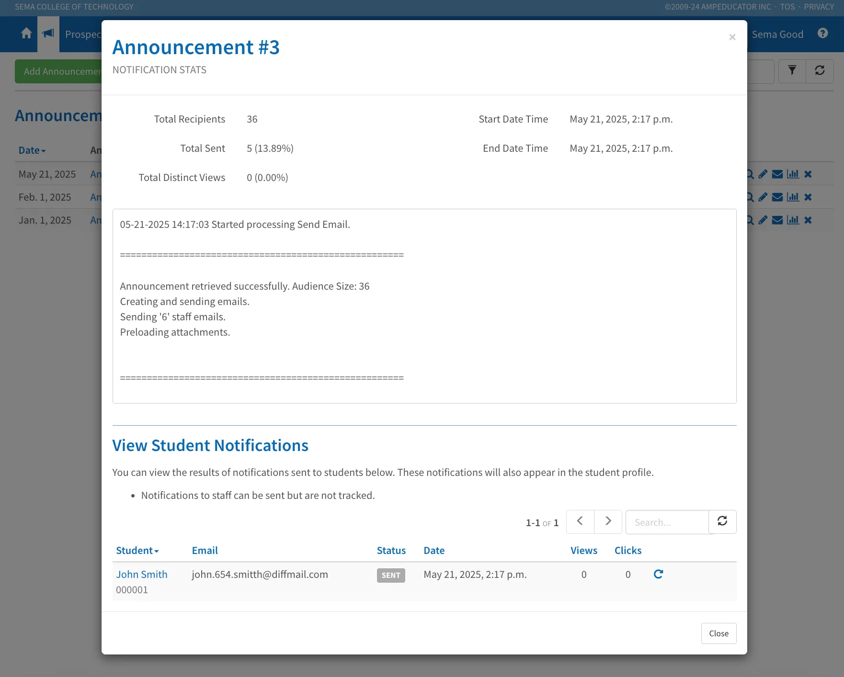
Task: Open the help question mark icon
Action: (x=823, y=34)
